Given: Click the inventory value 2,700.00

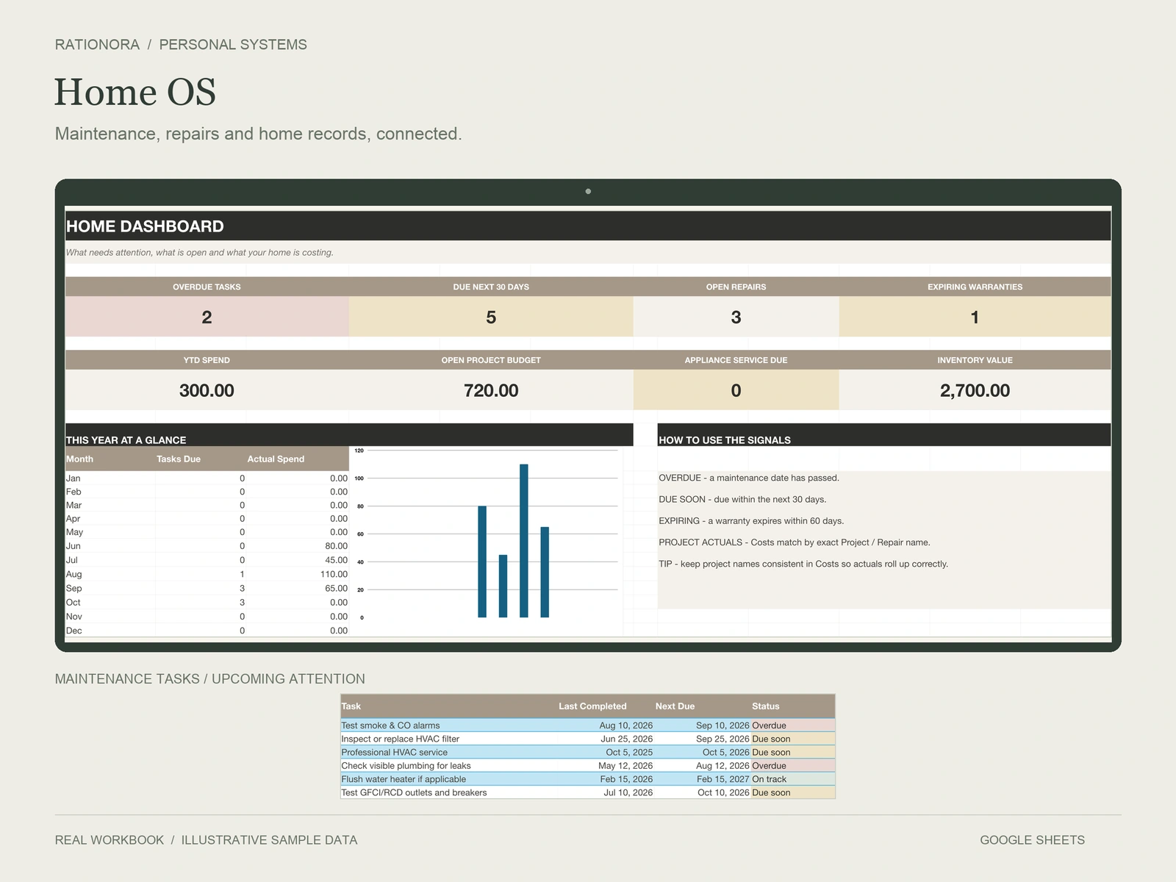Looking at the screenshot, I should pos(975,390).
